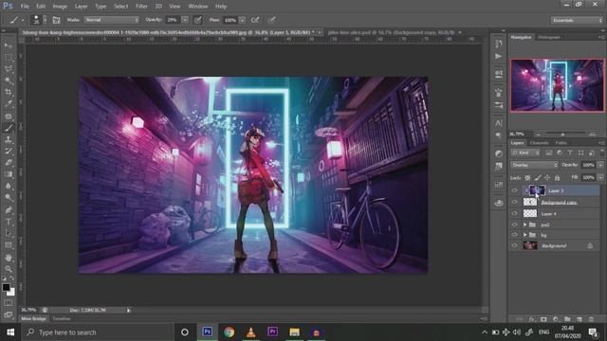Select the Eraser tool
The width and height of the screenshot is (607, 341).
tap(9, 162)
